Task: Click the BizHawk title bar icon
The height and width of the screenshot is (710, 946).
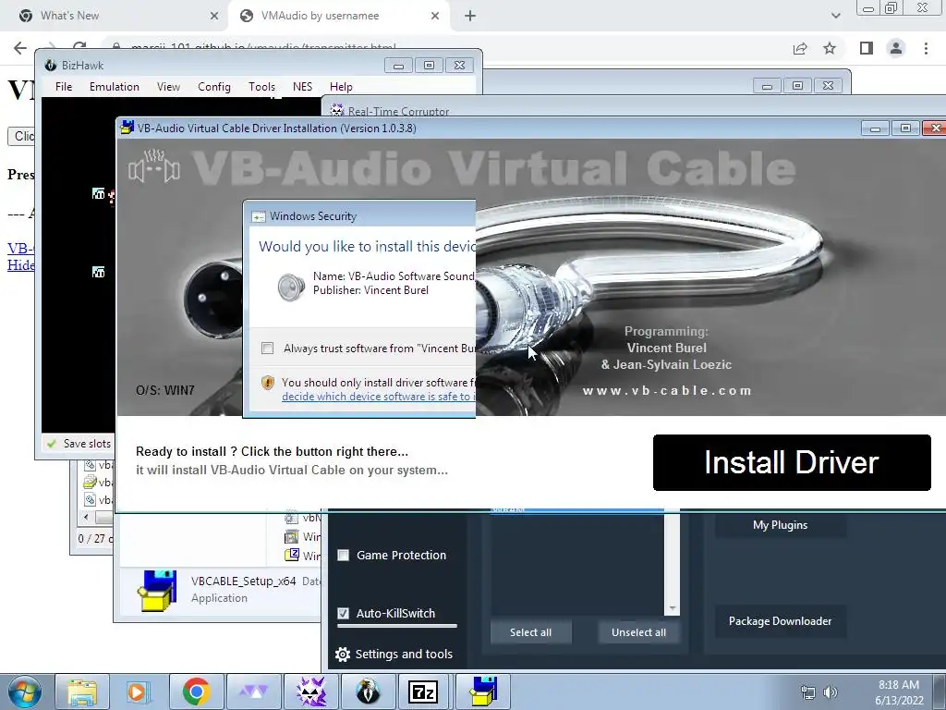Action: [52, 66]
